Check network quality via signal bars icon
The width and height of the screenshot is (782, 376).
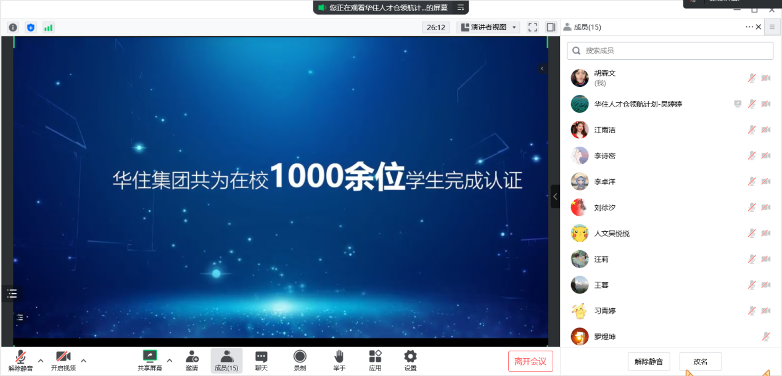click(x=49, y=27)
